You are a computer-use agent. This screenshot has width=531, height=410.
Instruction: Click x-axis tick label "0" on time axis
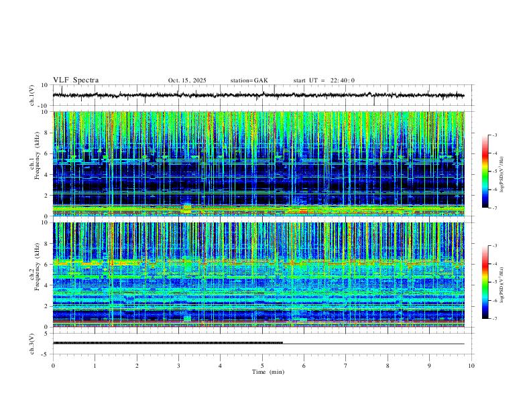tap(53, 366)
